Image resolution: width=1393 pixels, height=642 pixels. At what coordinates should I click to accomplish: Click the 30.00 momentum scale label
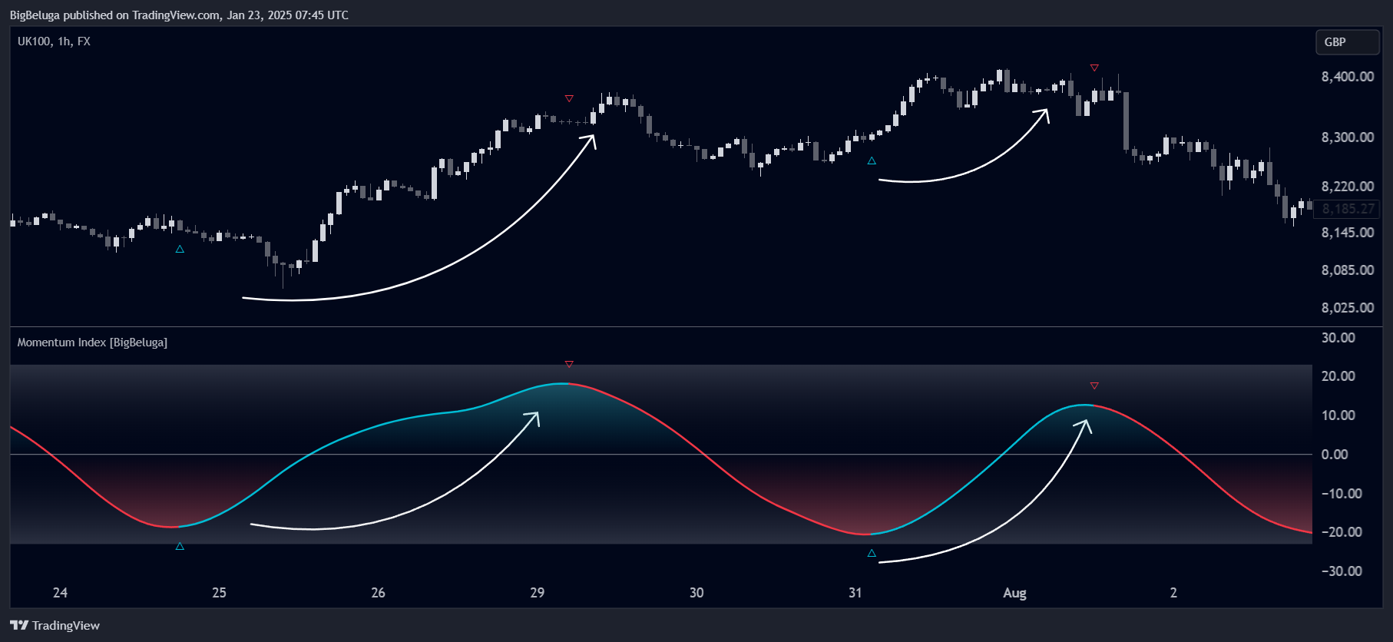(1338, 338)
